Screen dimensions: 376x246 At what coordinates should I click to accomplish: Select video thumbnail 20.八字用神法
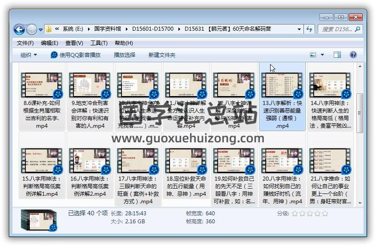282,161
